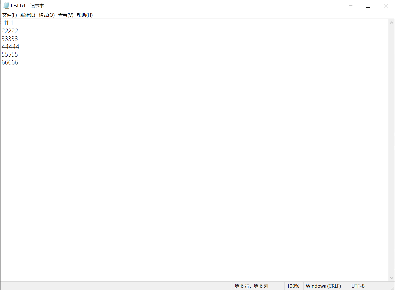
Task: Click the test.txt - 记事本 window title
Action: tap(27, 6)
